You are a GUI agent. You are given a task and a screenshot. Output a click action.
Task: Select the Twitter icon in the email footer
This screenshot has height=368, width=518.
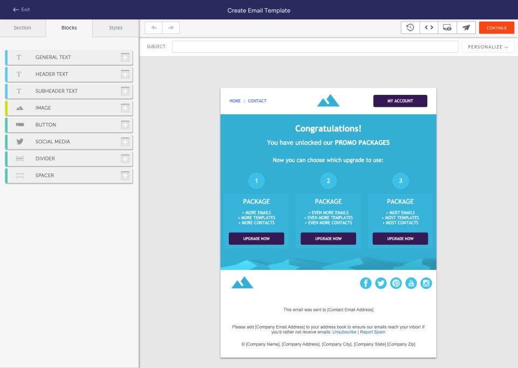pyautogui.click(x=381, y=283)
